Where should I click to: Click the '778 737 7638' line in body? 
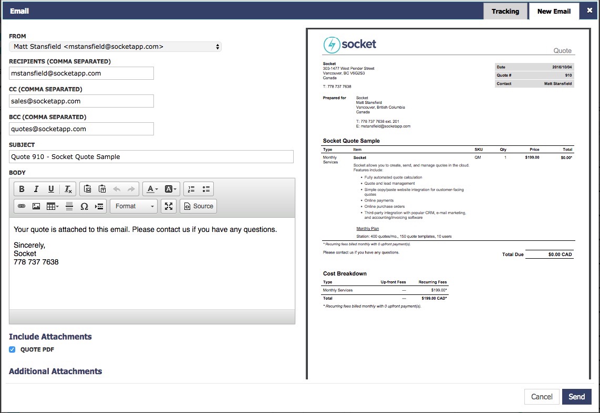click(36, 262)
